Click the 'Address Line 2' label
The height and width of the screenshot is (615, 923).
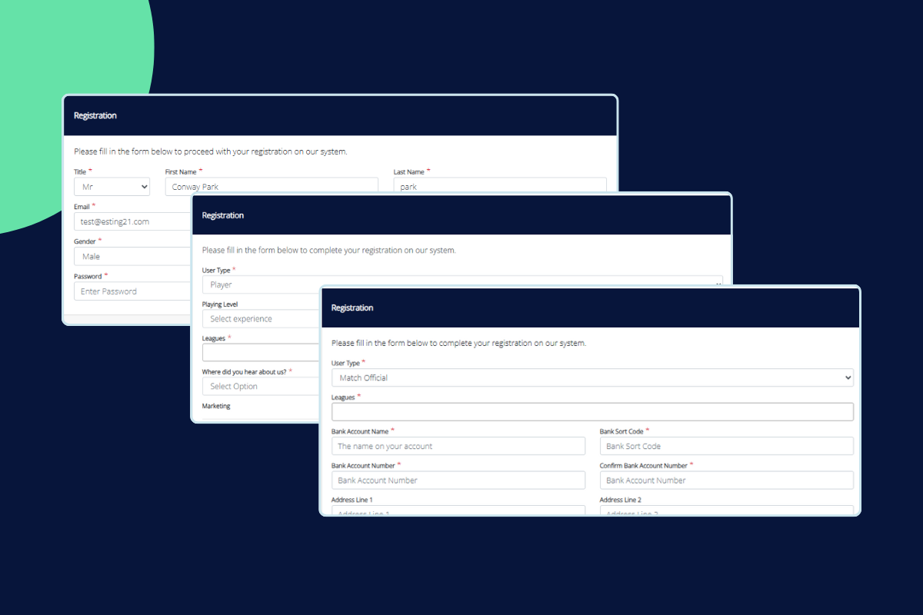[621, 500]
